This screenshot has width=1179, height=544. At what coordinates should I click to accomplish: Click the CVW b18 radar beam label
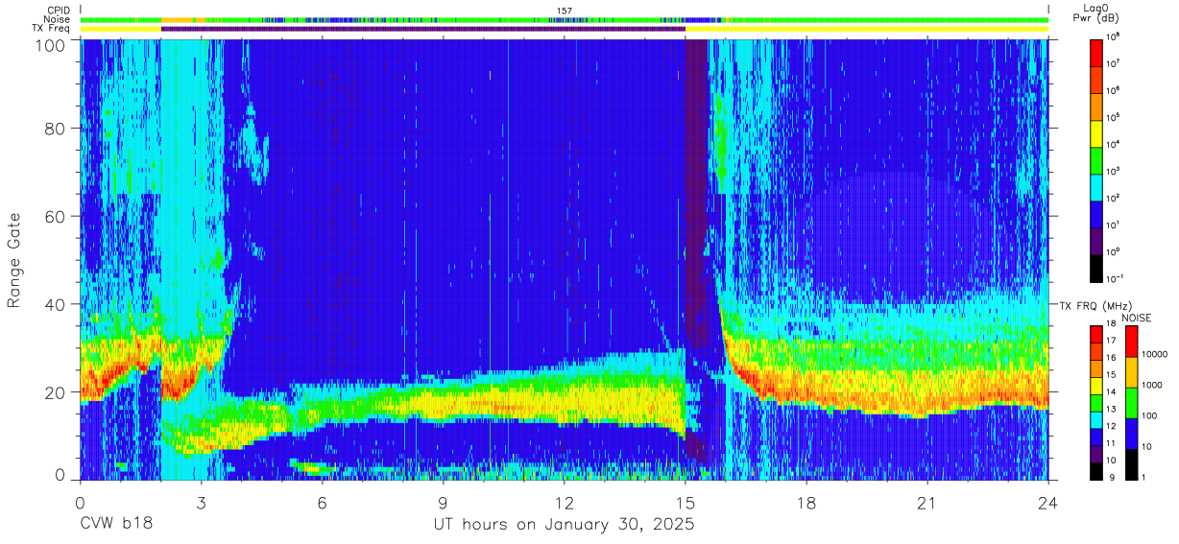pos(115,525)
